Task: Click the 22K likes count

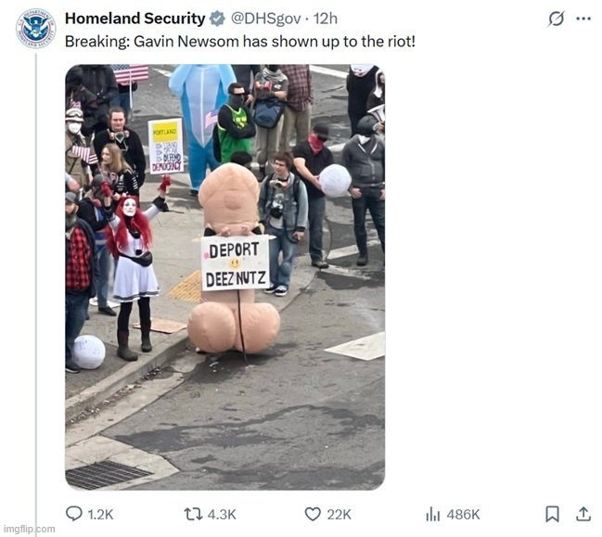Action: coord(339,515)
